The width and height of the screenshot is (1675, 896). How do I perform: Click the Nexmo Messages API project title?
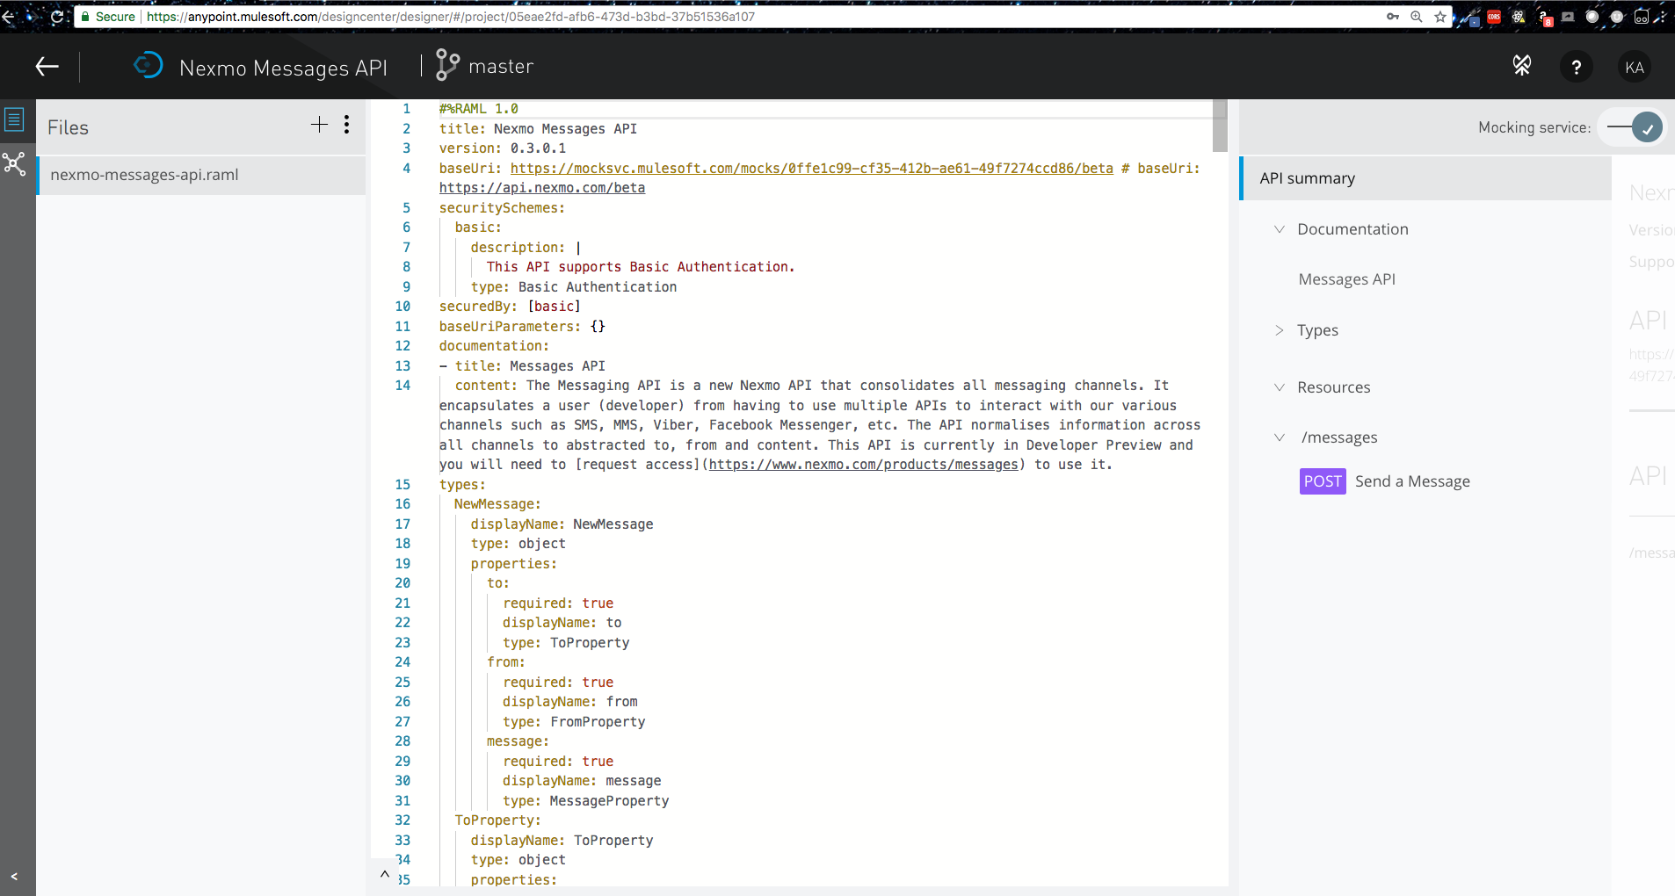[x=283, y=68]
